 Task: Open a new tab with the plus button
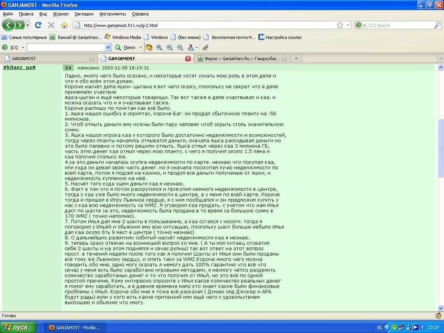296,59
